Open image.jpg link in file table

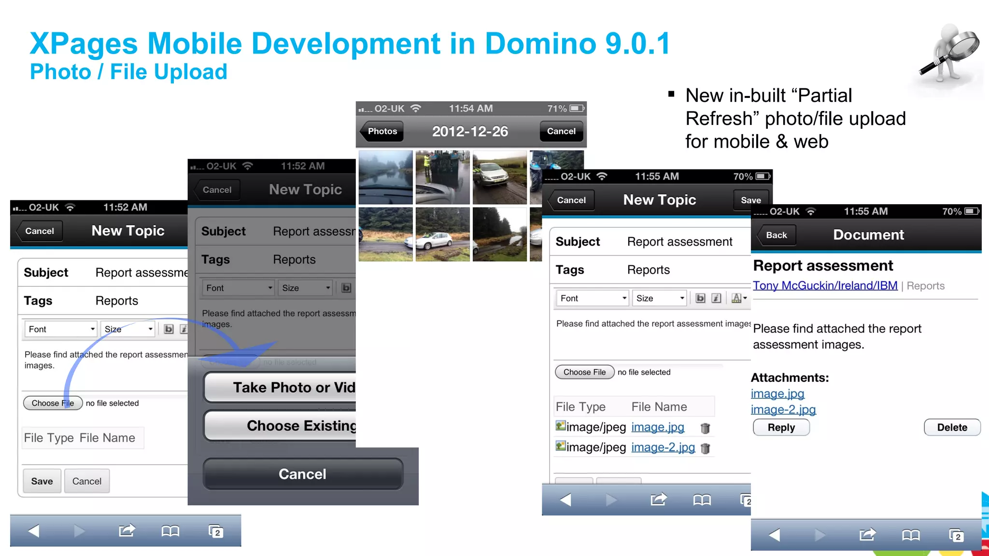658,427
